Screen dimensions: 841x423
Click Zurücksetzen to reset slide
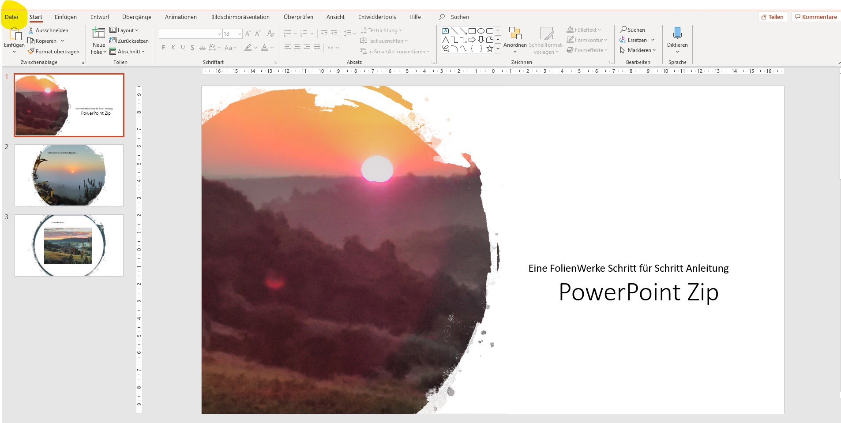[129, 41]
